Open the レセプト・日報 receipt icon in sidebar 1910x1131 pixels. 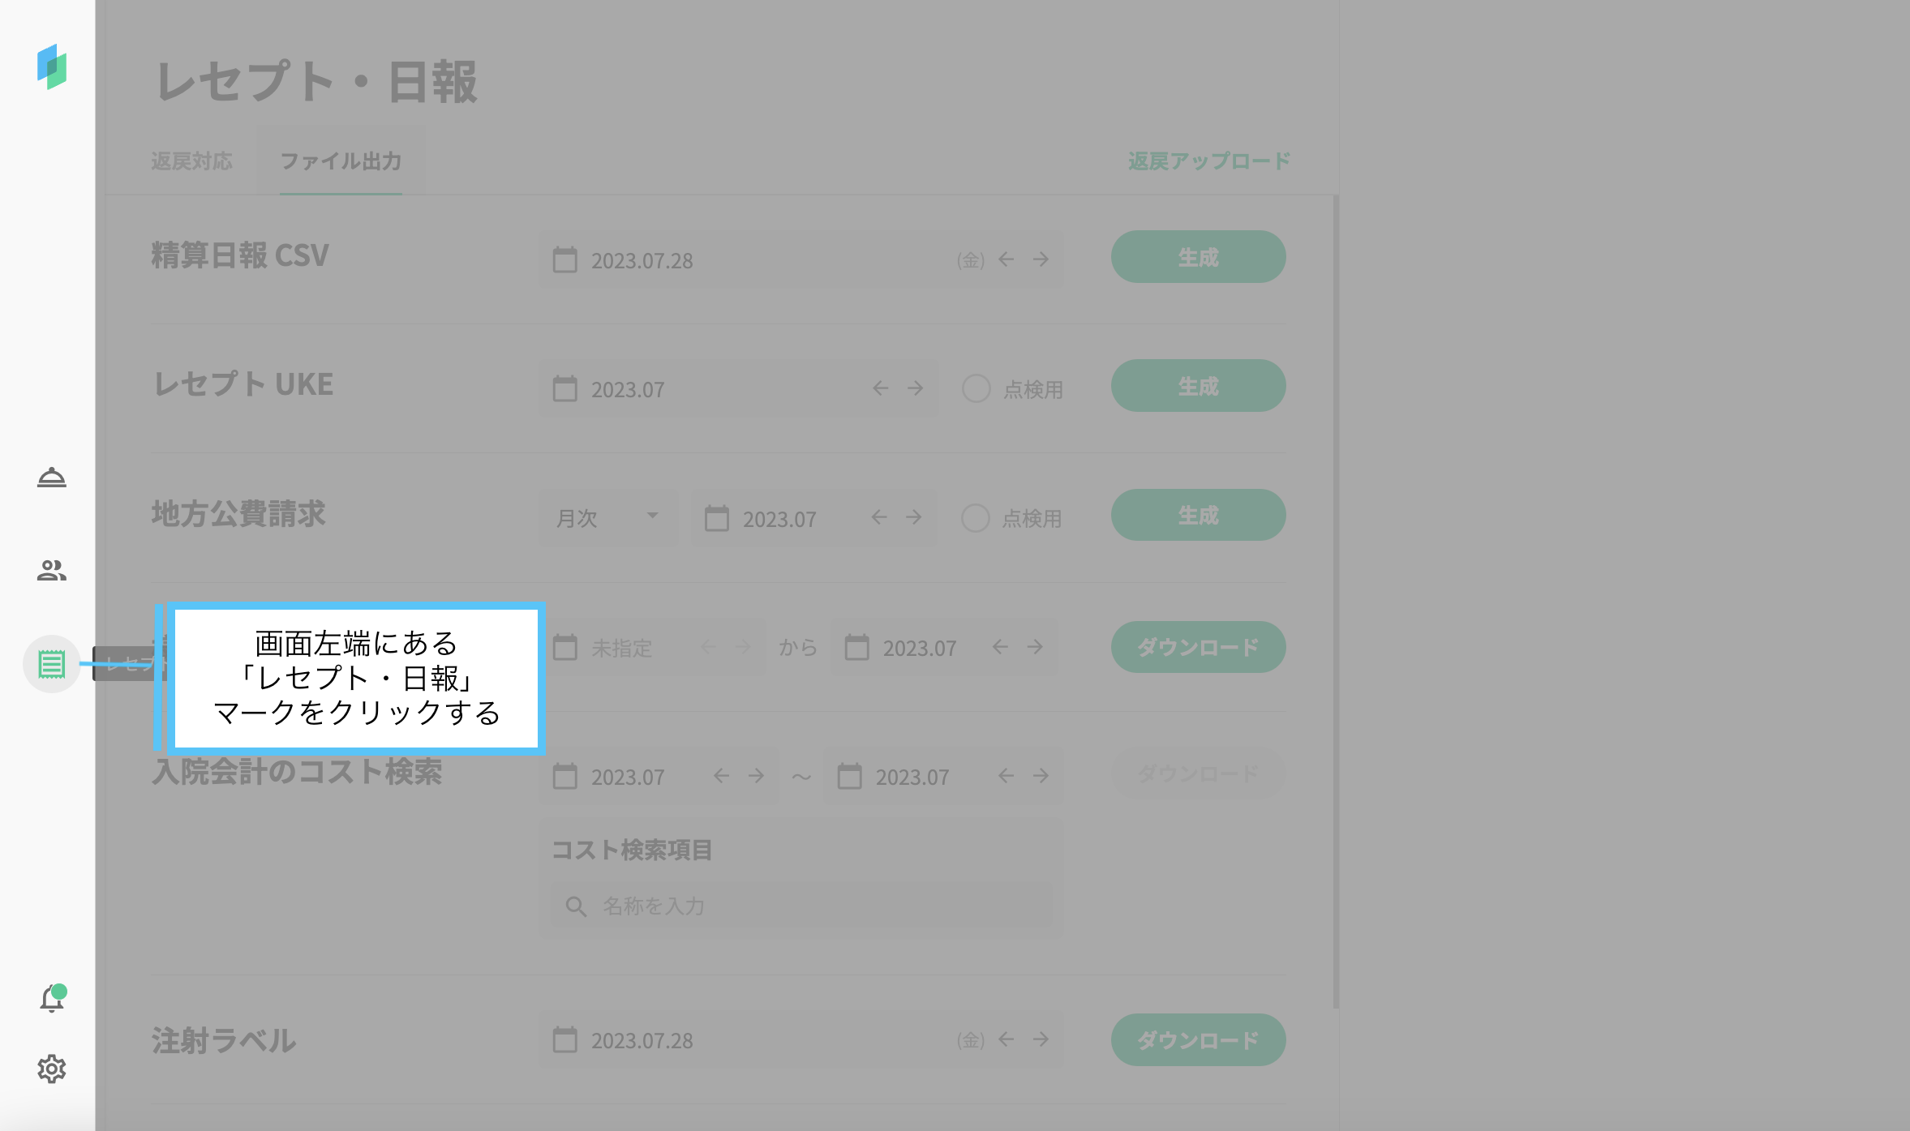51,664
